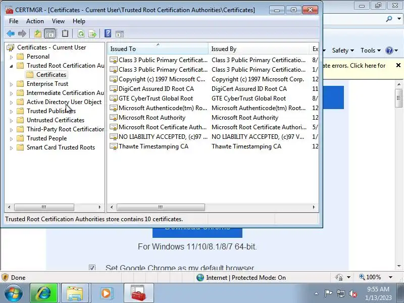
Task: Select the Certificates subfolder in tree
Action: (51, 75)
